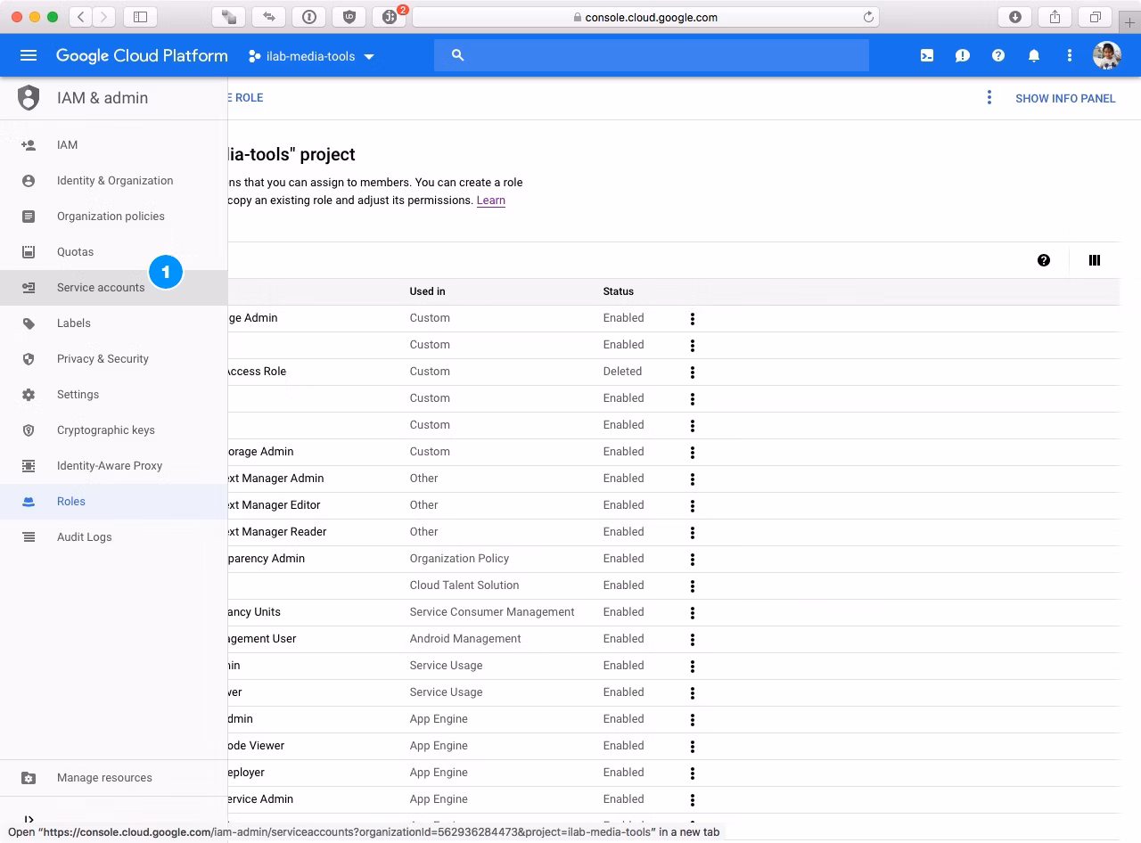The image size is (1141, 843).
Task: Show Safari downloads
Action: 1015,16
